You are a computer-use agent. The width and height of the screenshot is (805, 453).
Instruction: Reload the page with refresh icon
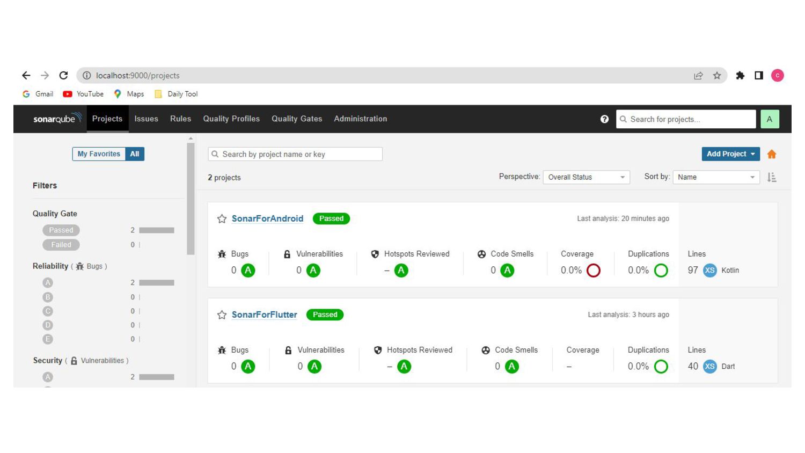(x=63, y=76)
